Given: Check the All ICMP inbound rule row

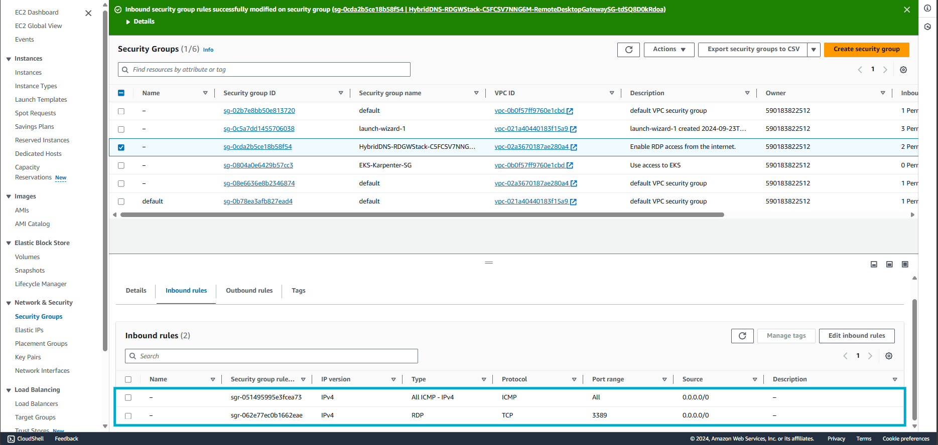Looking at the screenshot, I should coord(128,397).
